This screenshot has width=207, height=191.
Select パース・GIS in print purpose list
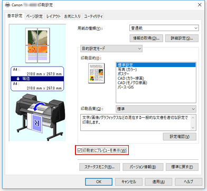click(x=156, y=87)
